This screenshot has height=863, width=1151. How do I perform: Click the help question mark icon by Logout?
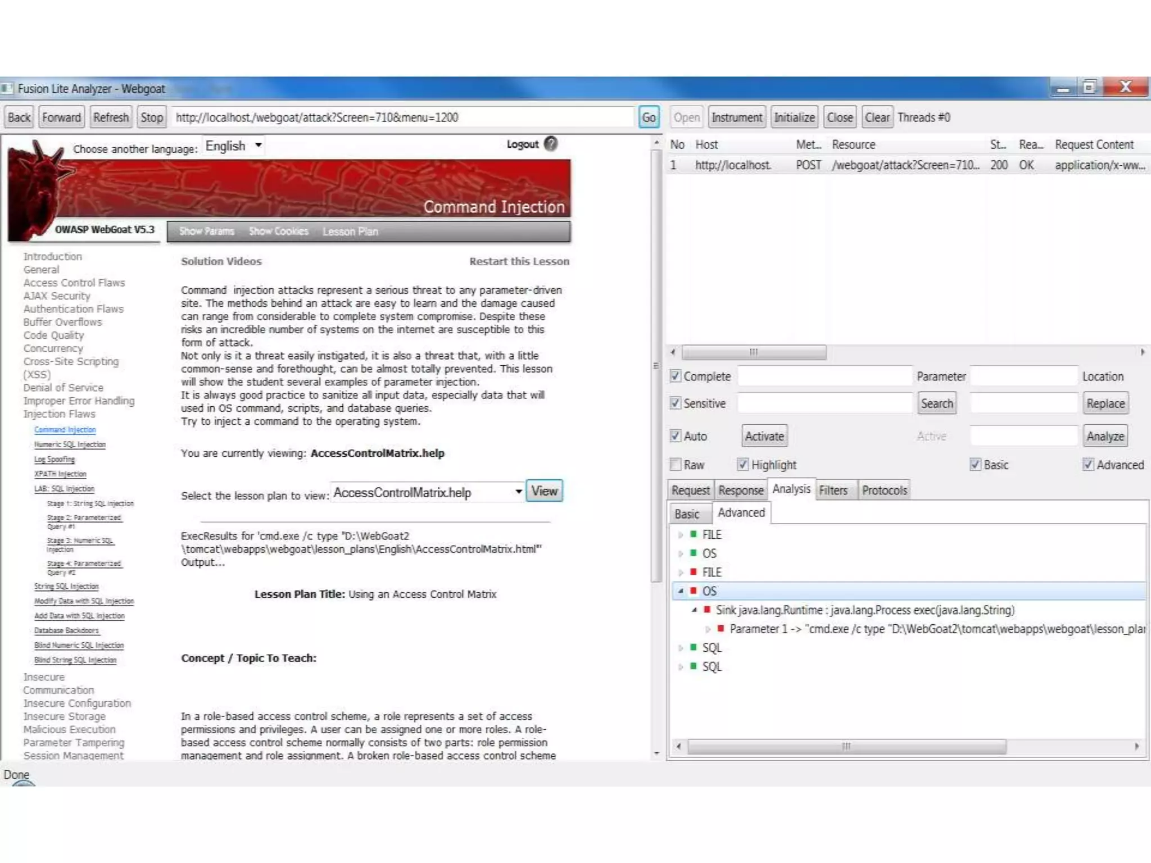pos(551,144)
